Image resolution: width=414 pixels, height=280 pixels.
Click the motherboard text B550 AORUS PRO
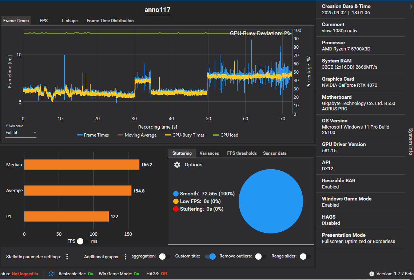(x=359, y=106)
